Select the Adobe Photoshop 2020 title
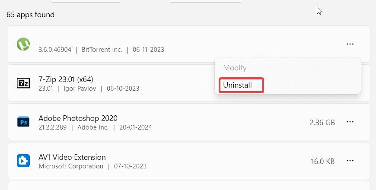 (78, 118)
